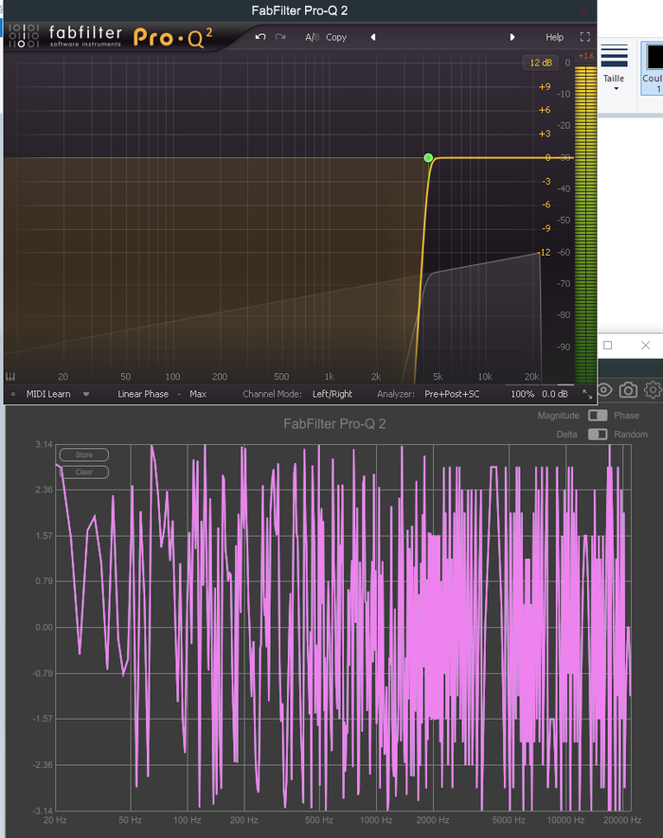
Task: Select the black Couleur 1 swatch
Action: pyautogui.click(x=654, y=57)
